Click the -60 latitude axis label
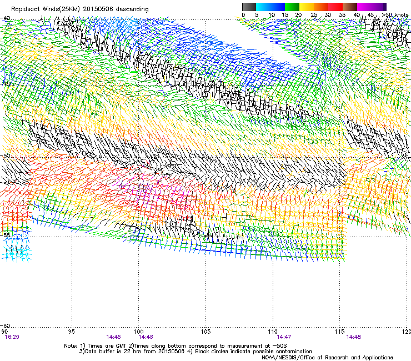Screen dimensions: 411x361 pos(5,326)
